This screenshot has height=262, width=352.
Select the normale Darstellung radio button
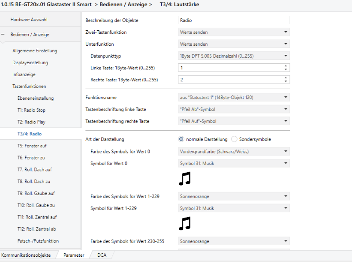[182, 139]
